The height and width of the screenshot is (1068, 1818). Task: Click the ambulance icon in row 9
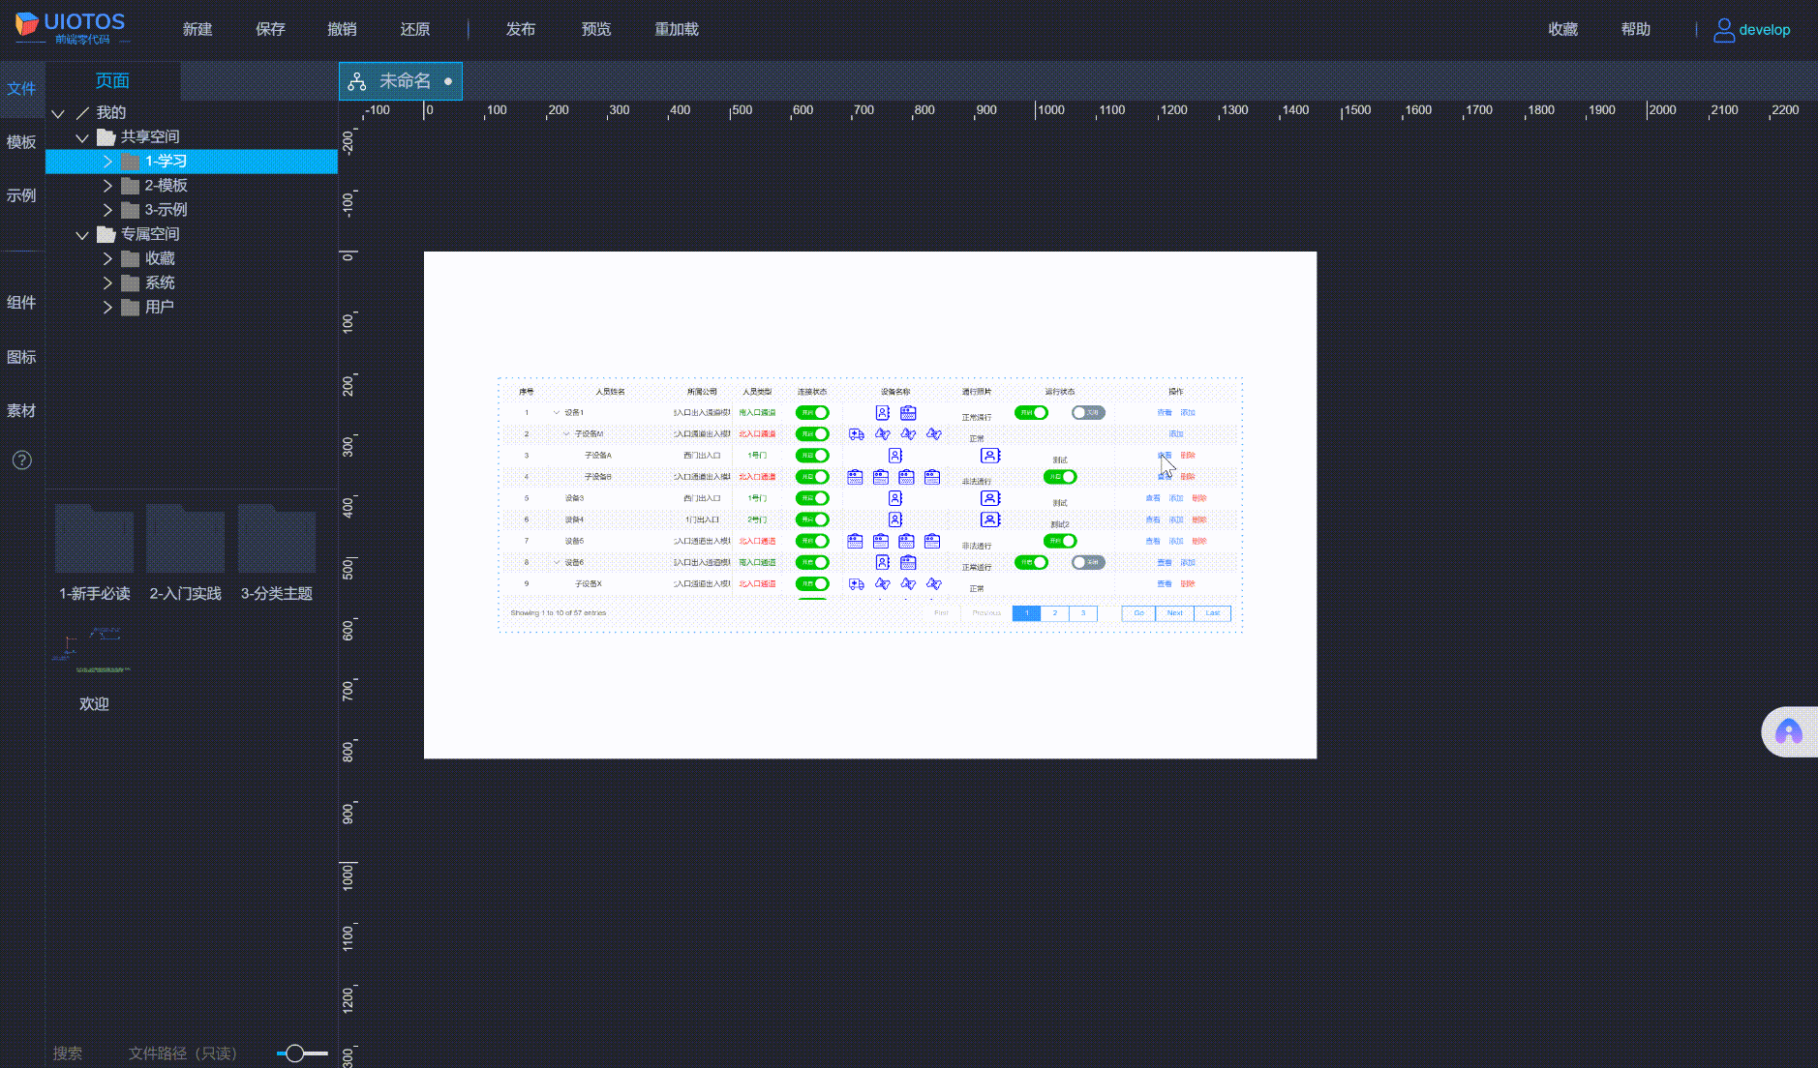(857, 584)
